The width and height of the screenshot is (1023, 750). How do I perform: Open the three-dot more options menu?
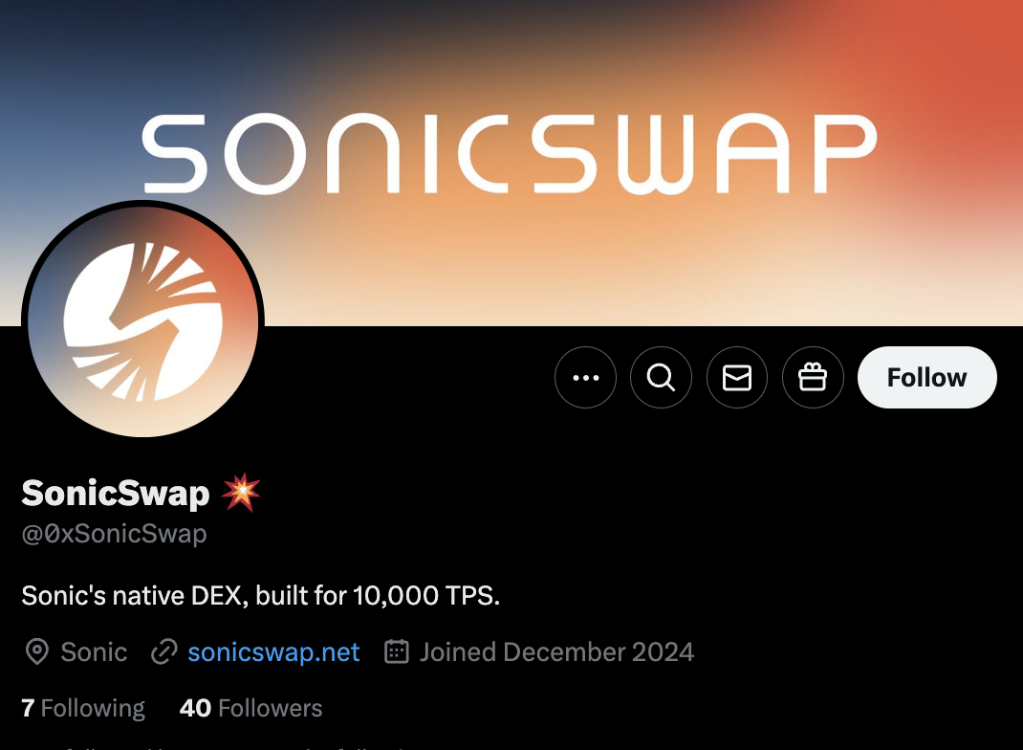click(x=585, y=377)
